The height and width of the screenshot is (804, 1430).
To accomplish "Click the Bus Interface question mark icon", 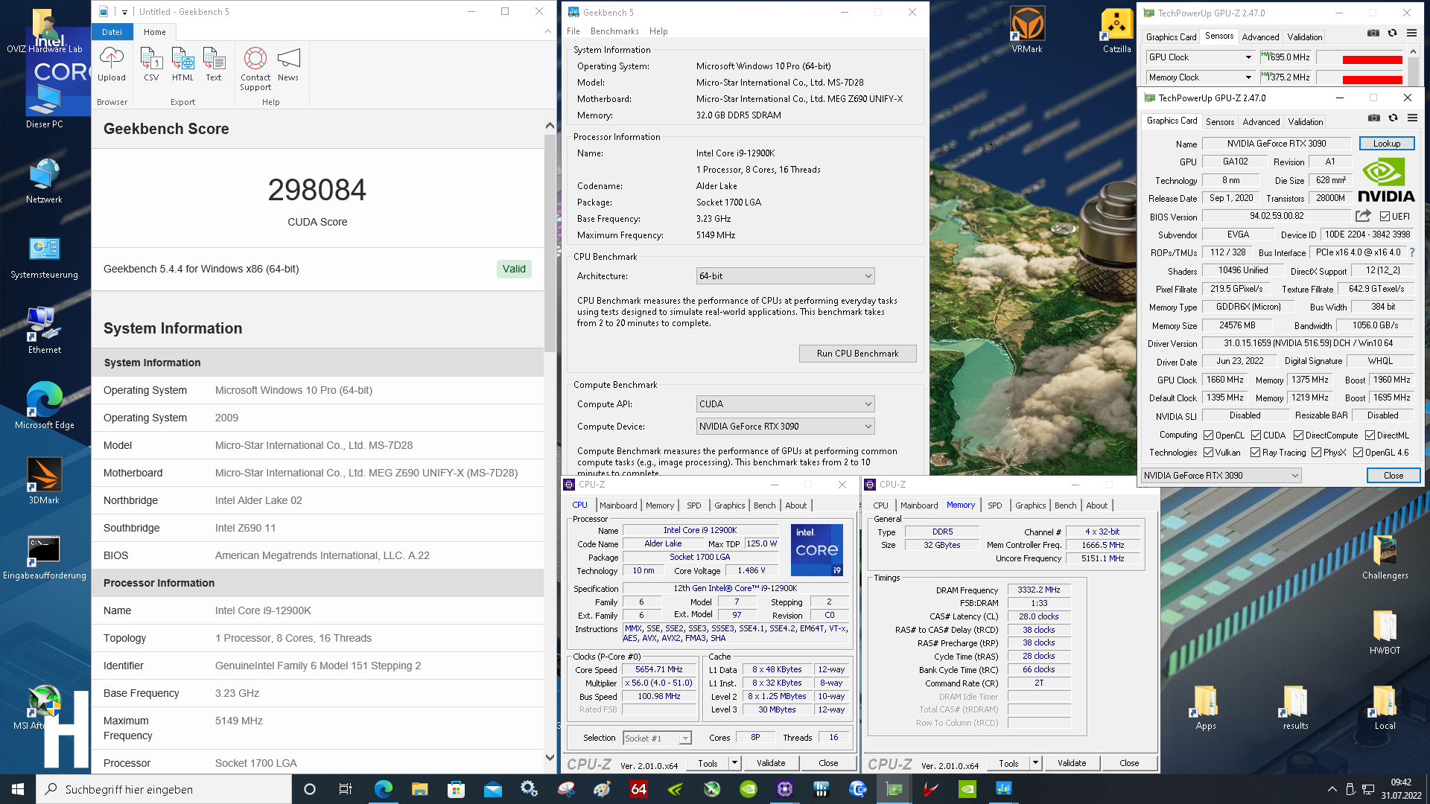I will tap(1412, 252).
